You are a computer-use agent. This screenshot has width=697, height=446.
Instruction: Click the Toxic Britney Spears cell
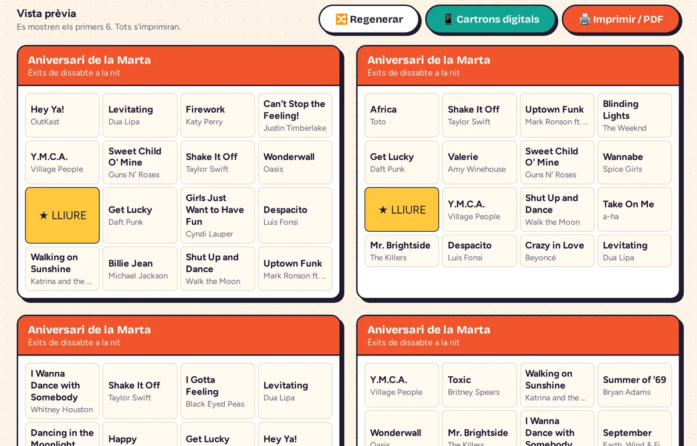[480, 386]
